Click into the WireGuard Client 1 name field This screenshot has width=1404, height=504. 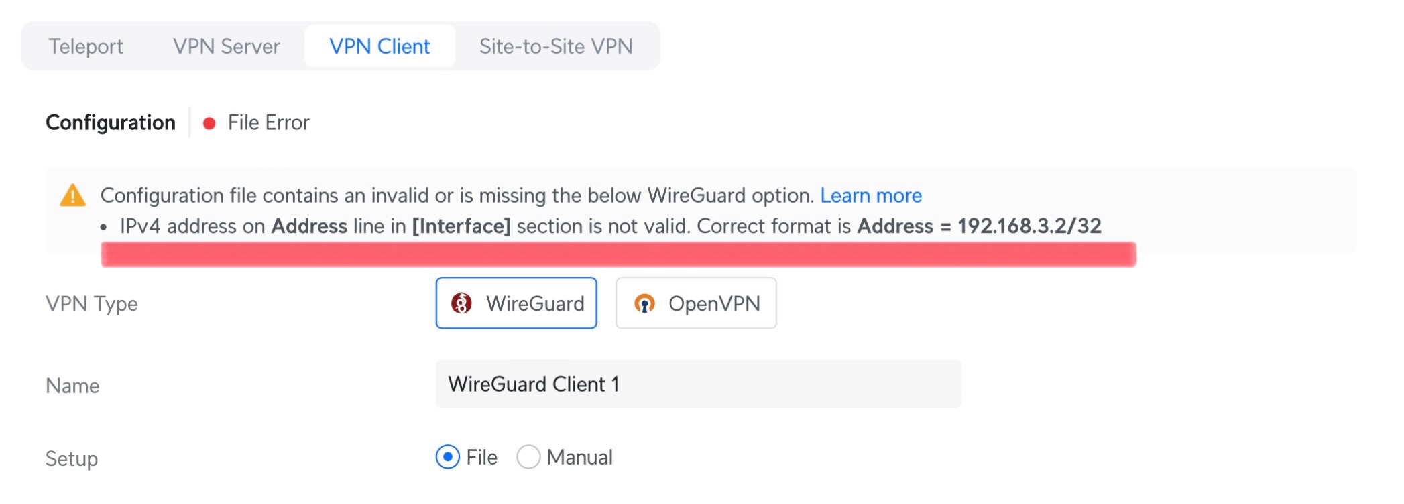tap(698, 384)
